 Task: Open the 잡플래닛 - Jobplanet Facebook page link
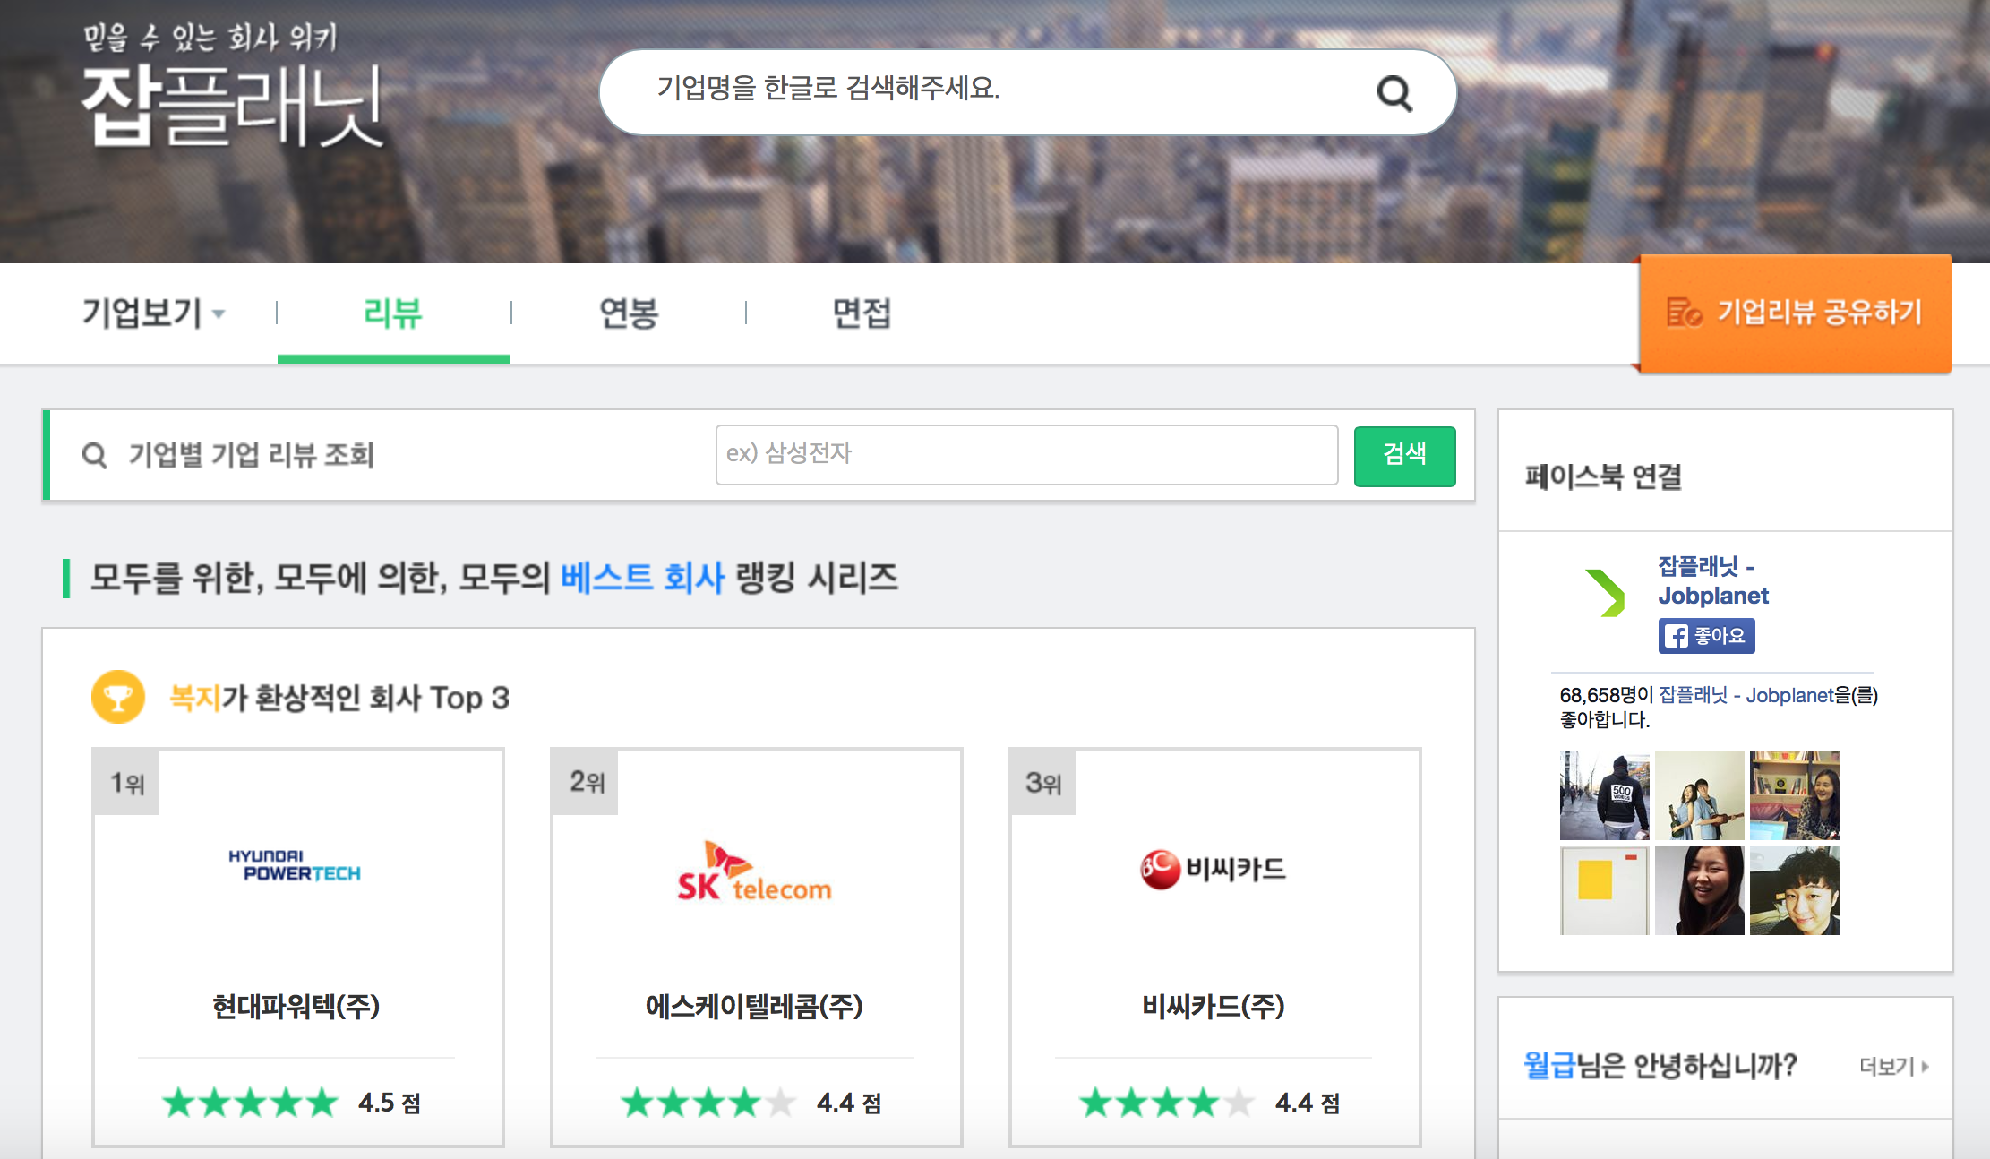pyautogui.click(x=1712, y=580)
